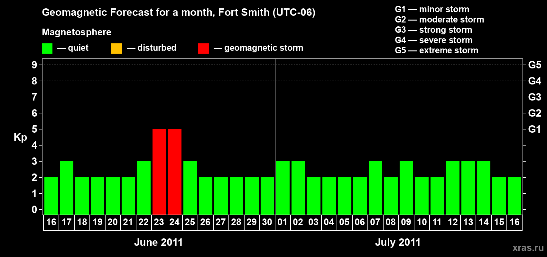Select the green bar for June 28
The height and width of the screenshot is (257, 547).
[x=236, y=196]
